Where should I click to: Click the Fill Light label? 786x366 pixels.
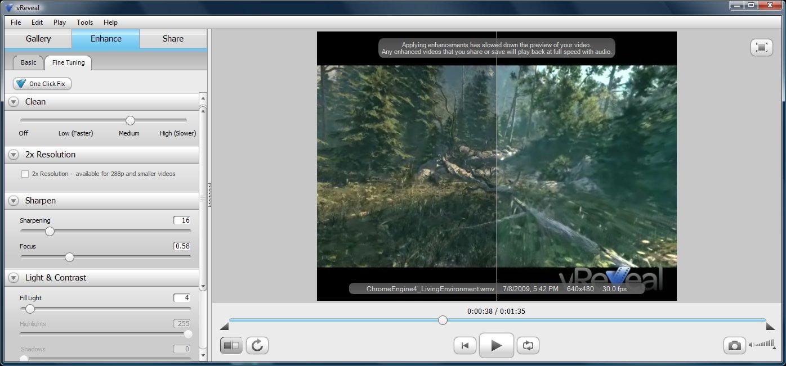30,298
